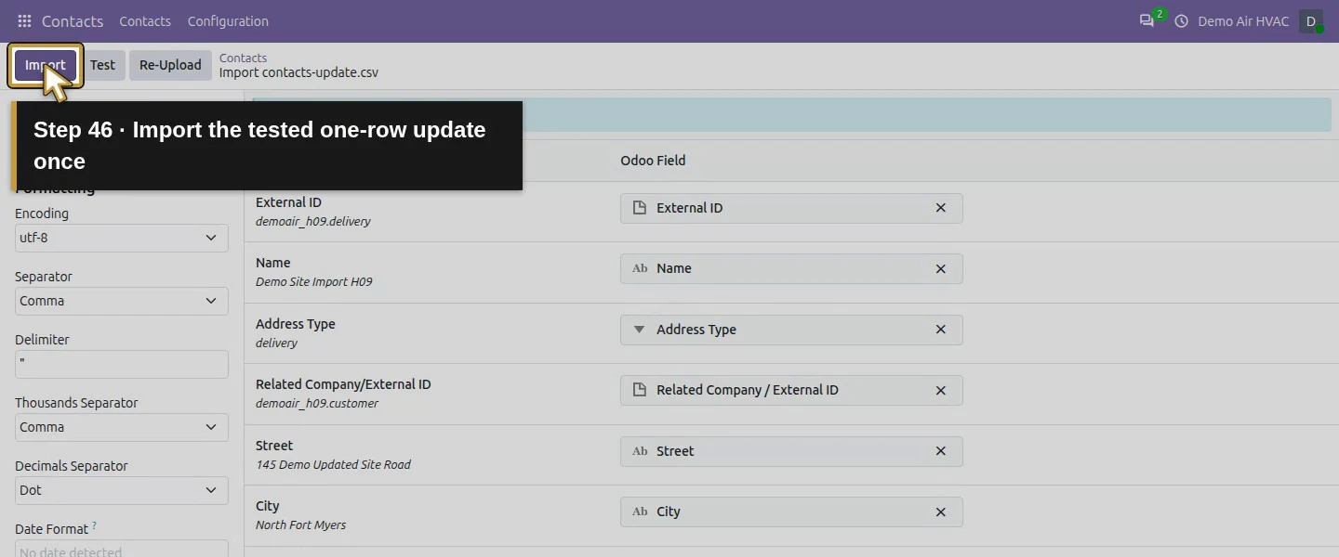
Task: Click the Related Company/External ID file column label
Action: pos(343,384)
